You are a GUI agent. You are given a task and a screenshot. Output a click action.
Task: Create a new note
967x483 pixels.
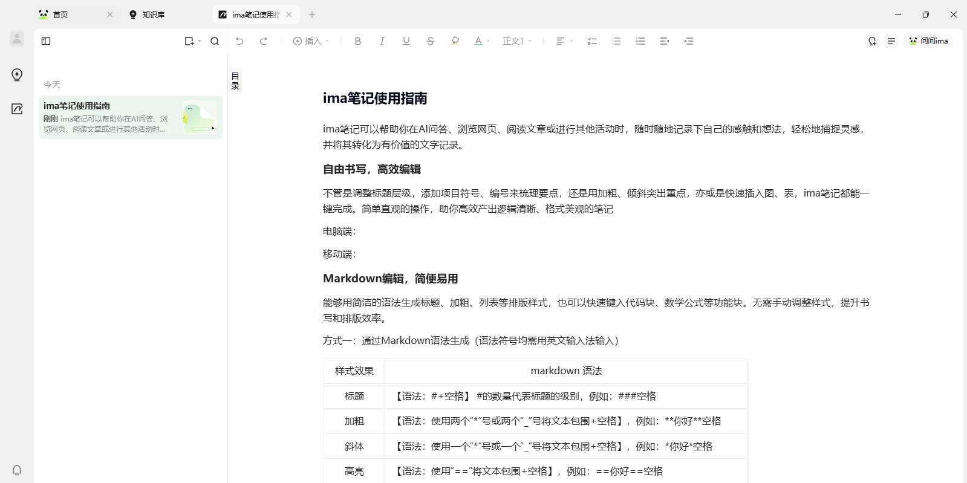(189, 41)
